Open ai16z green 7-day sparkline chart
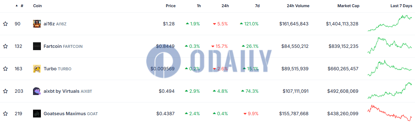Screen dimensions: 418x123 [x=390, y=23]
